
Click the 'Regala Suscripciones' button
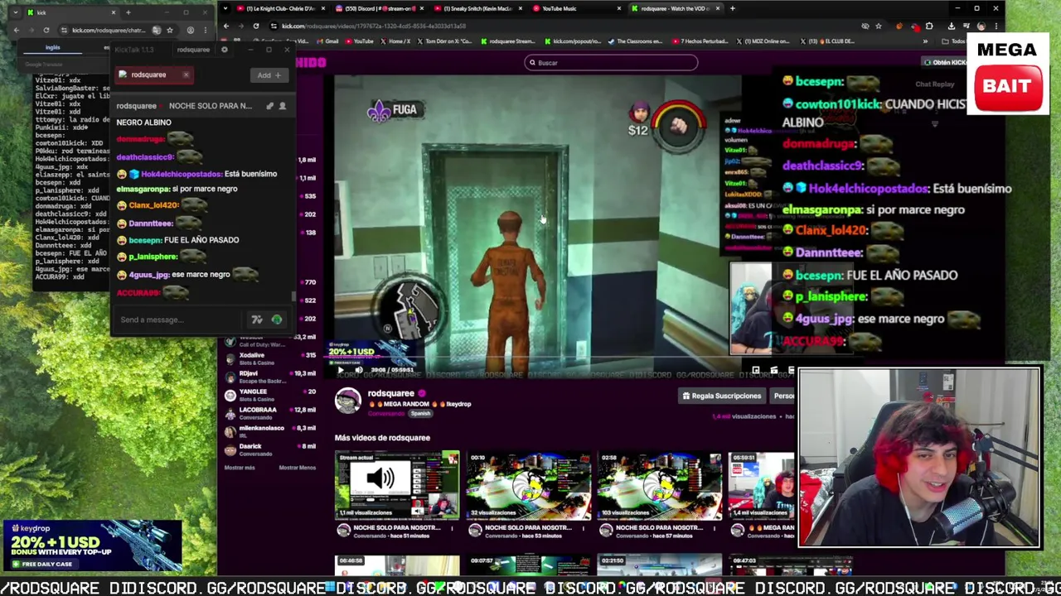coord(721,396)
